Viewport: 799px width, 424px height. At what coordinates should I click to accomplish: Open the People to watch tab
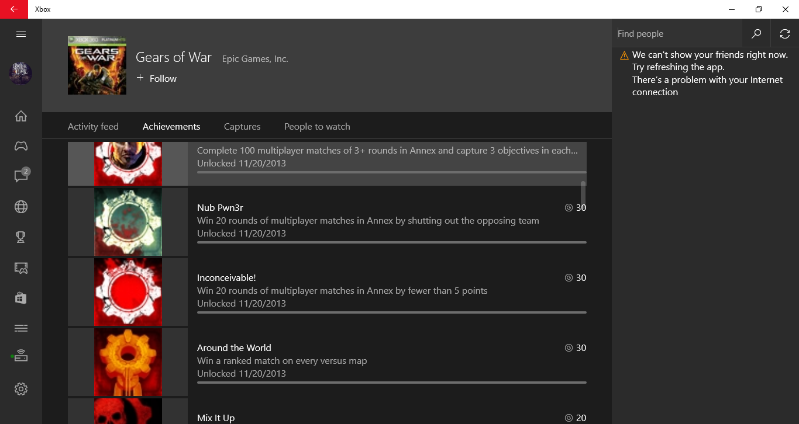click(x=317, y=127)
